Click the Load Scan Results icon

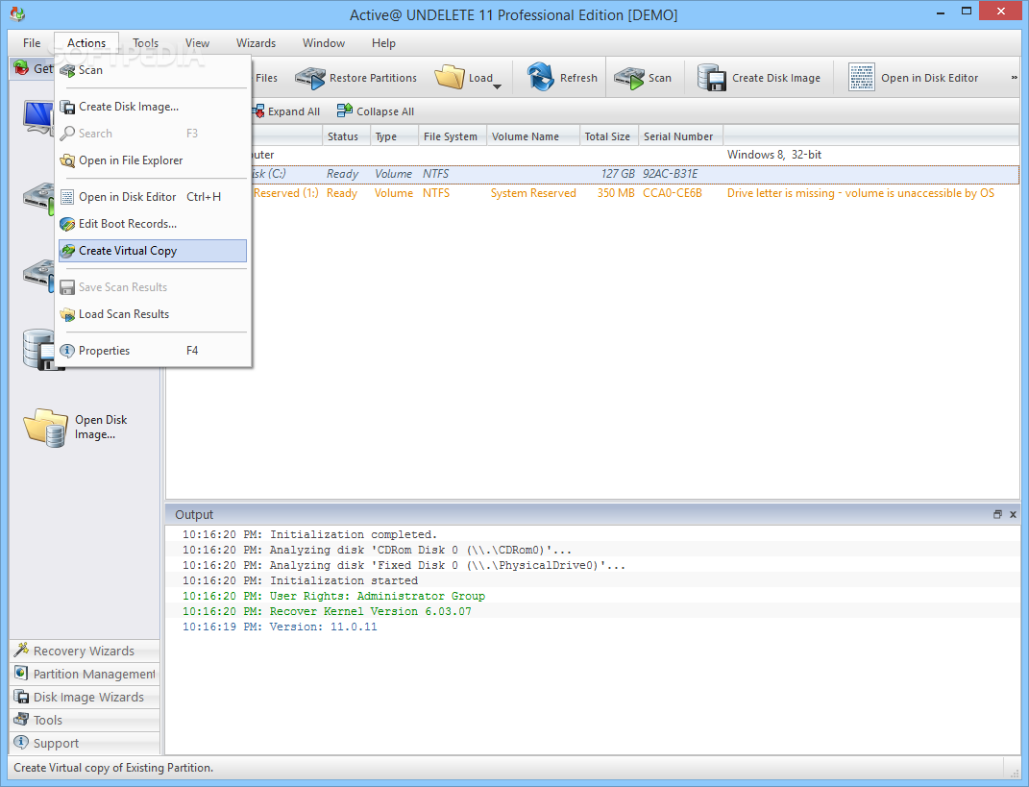click(67, 314)
